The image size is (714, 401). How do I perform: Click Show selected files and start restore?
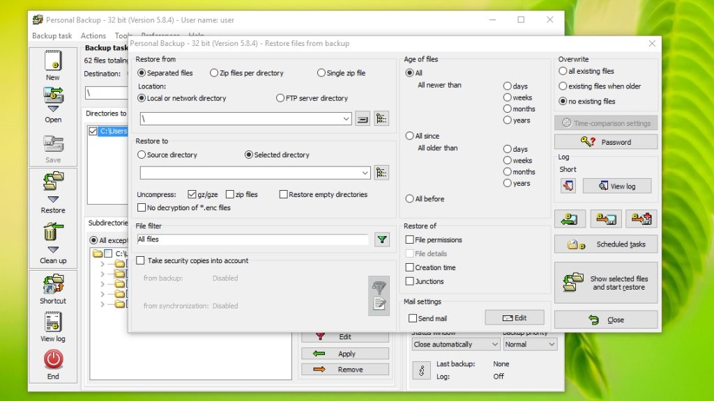pos(605,282)
